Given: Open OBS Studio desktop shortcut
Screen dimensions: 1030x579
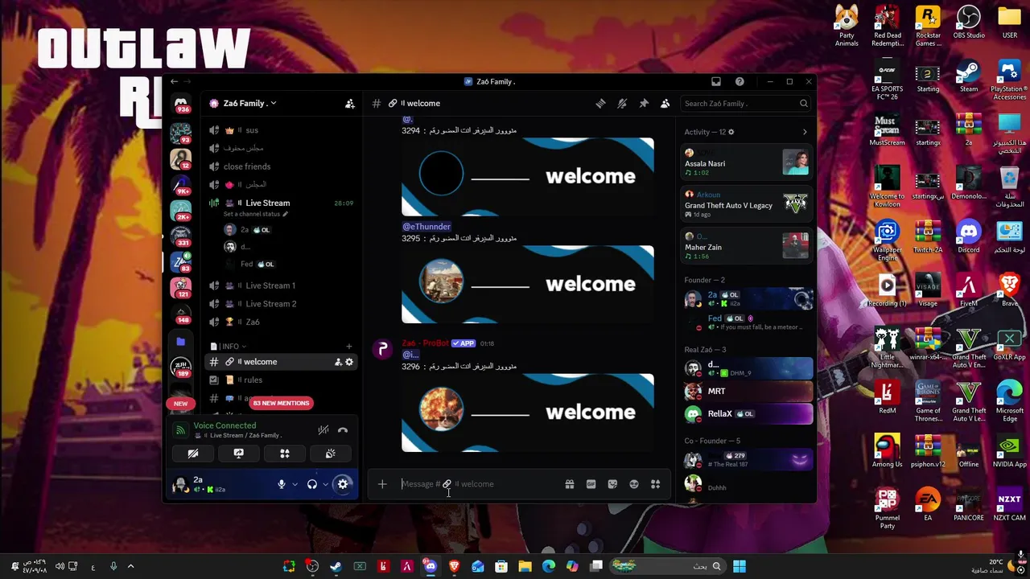Looking at the screenshot, I should 969,23.
